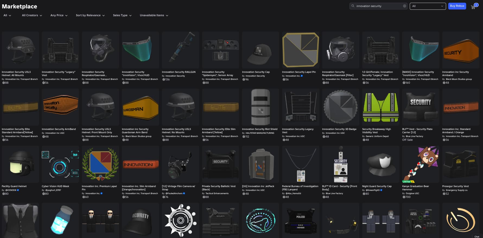This screenshot has width=483, height=238.
Task: Open the All filter under Marketplace heading
Action: pyautogui.click(x=7, y=15)
